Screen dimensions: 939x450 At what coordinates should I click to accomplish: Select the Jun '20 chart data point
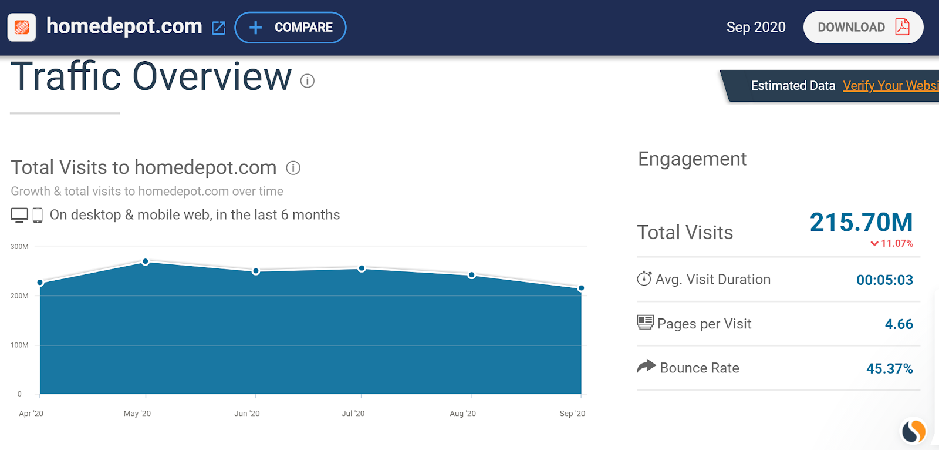(256, 271)
